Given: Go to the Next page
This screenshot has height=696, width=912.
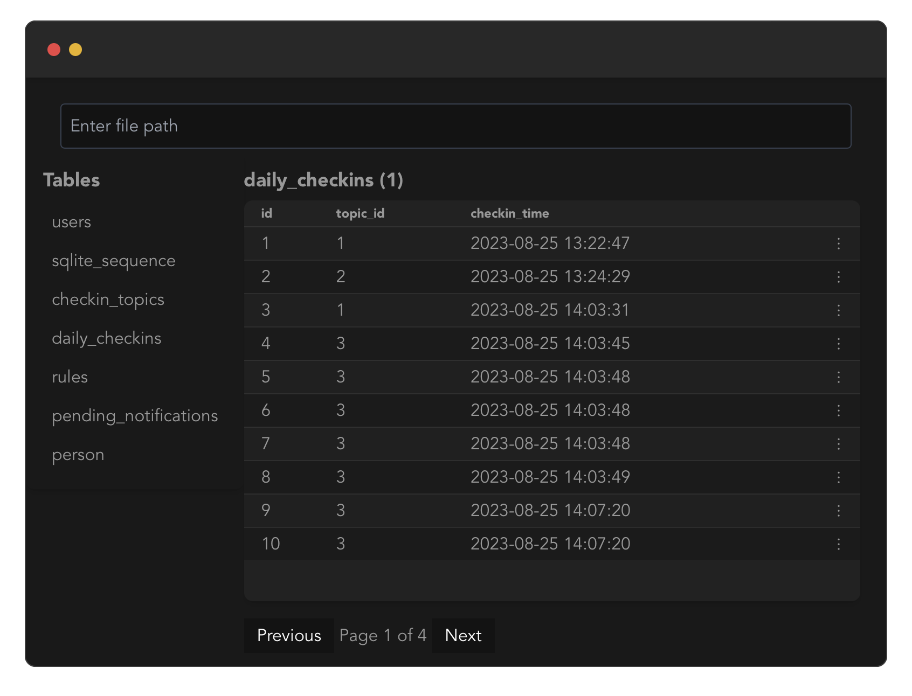Looking at the screenshot, I should click(463, 636).
